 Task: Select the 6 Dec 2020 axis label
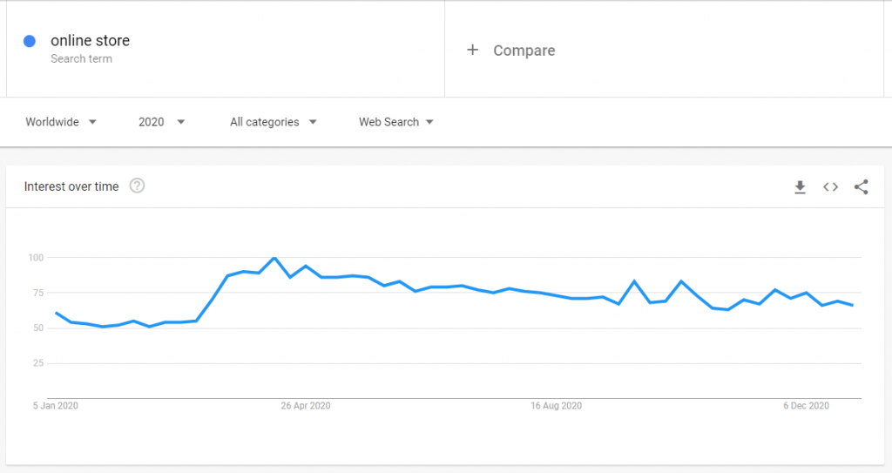coord(806,406)
